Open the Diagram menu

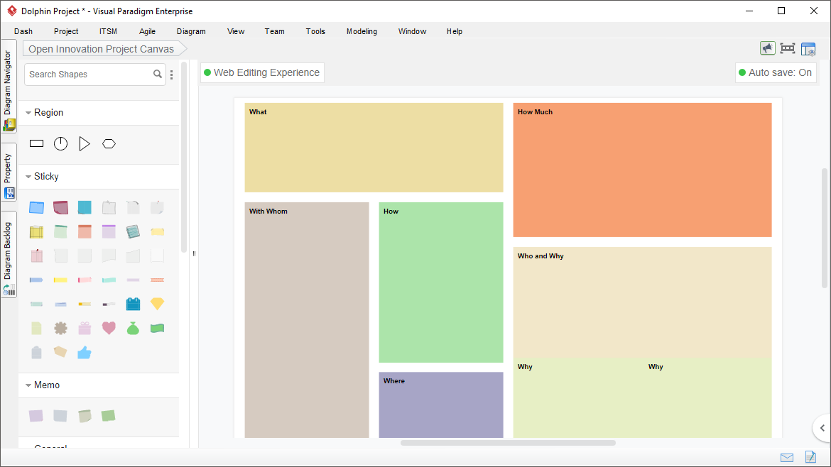(191, 31)
